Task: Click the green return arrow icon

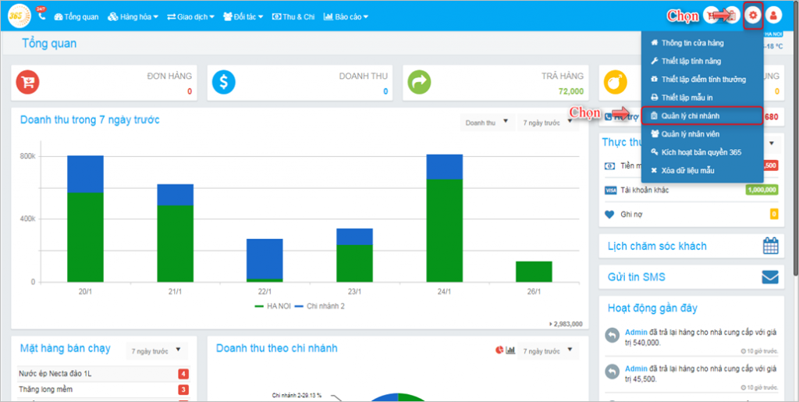Action: (420, 82)
